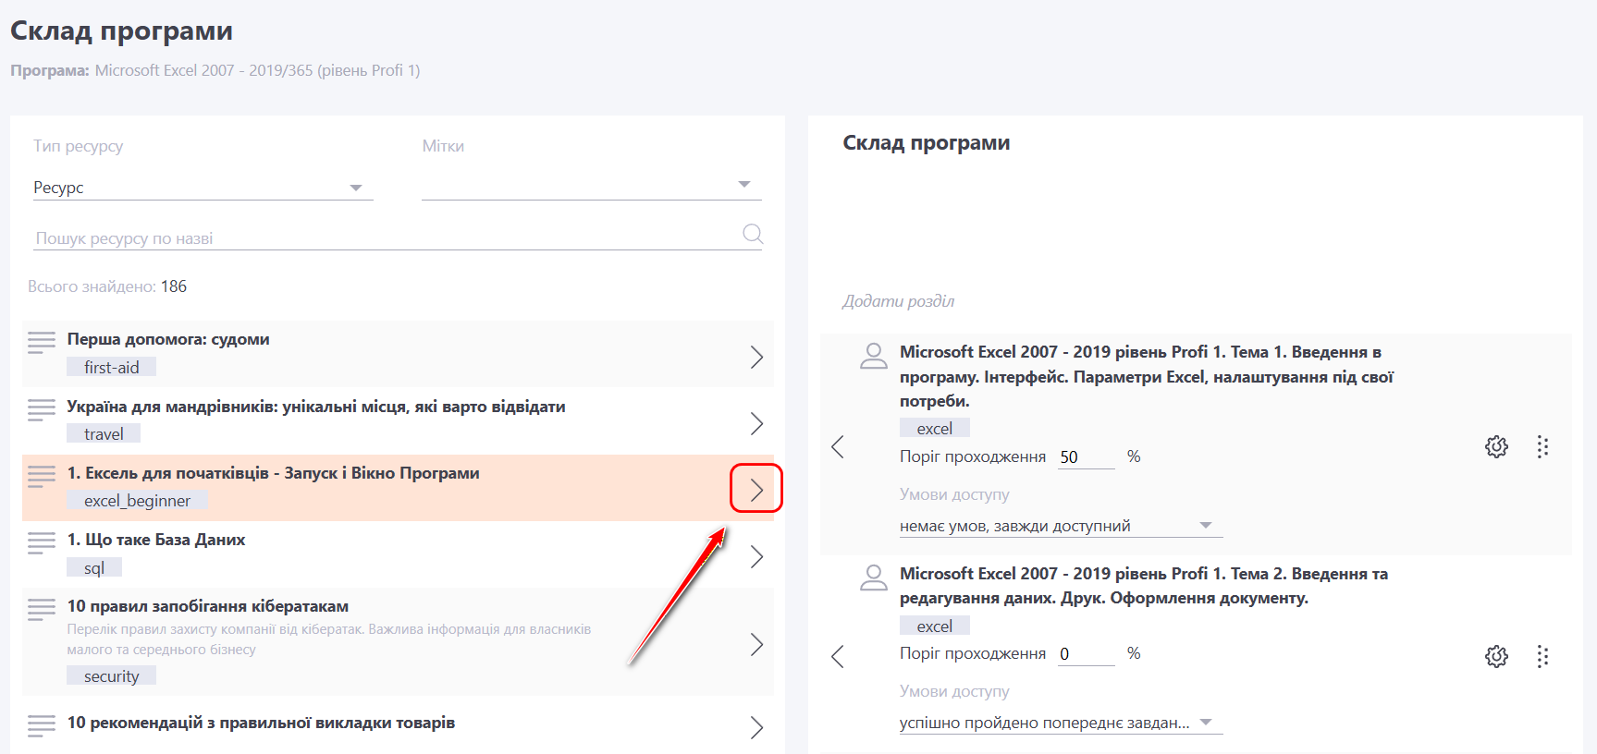The image size is (1597, 754).
Task: Click the 'security' tag label
Action: coord(111,676)
